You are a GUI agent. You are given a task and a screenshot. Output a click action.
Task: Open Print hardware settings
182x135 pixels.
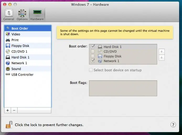(15, 40)
